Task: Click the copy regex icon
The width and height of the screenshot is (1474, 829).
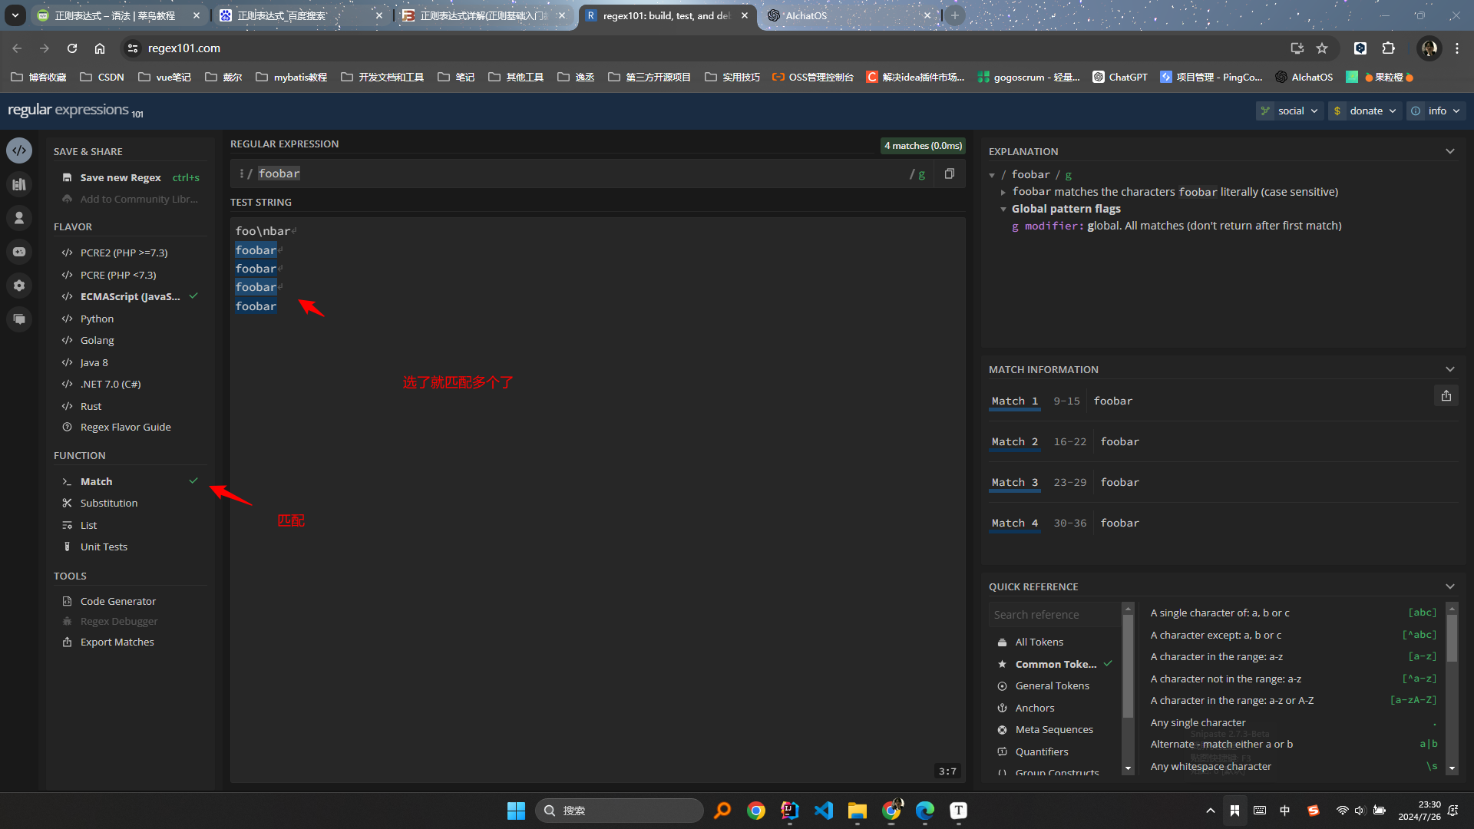Action: [950, 174]
